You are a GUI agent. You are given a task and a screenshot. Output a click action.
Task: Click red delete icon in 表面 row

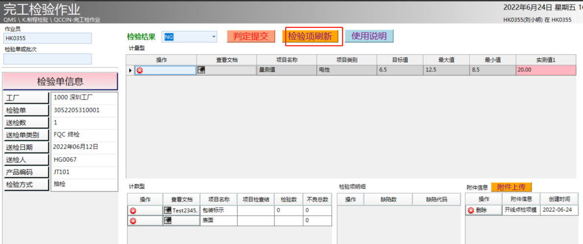133,221
